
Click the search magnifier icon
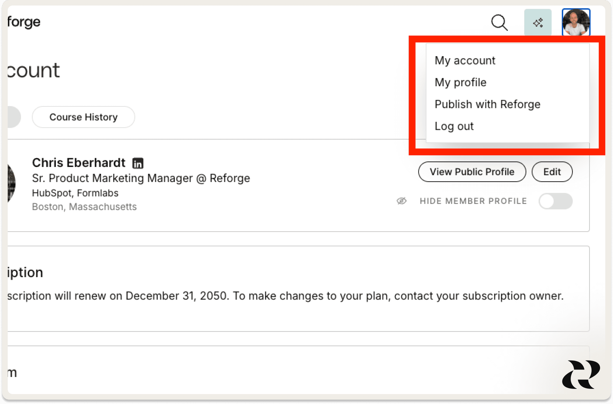499,22
